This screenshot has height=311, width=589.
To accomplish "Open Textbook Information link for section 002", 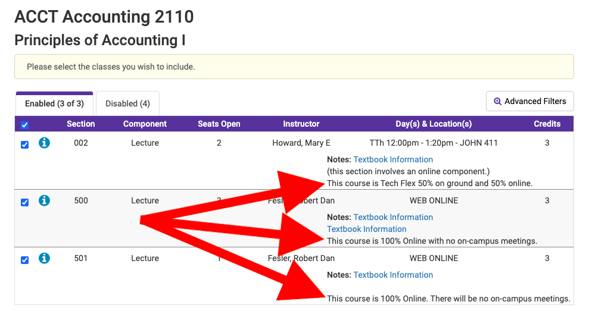I will tap(393, 159).
